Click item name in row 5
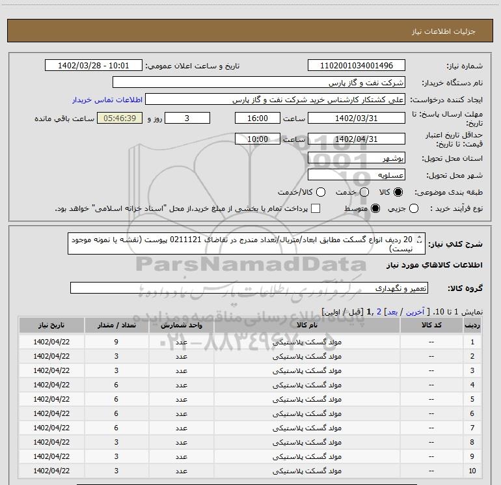Image resolution: width=501 pixels, height=485 pixels. [x=306, y=399]
